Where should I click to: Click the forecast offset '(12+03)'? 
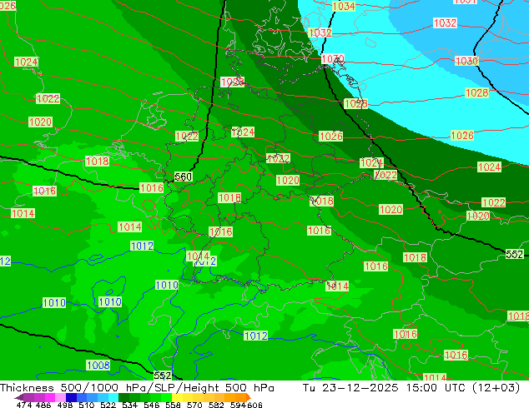(496, 388)
